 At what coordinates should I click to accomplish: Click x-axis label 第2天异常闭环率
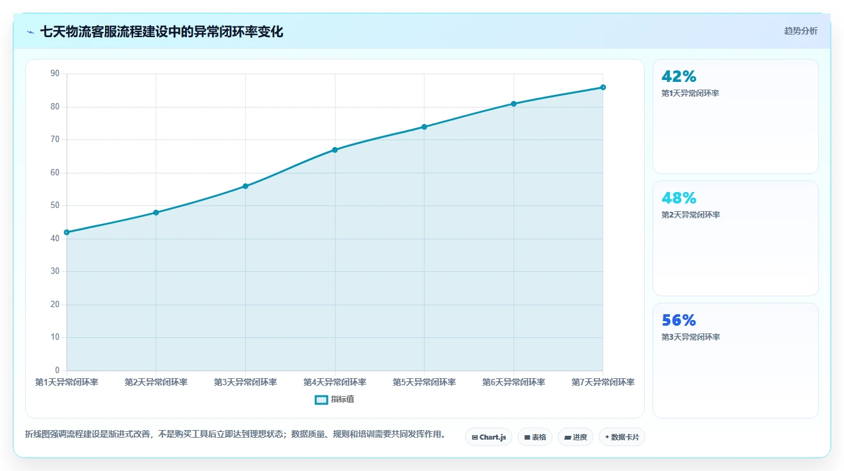[156, 382]
